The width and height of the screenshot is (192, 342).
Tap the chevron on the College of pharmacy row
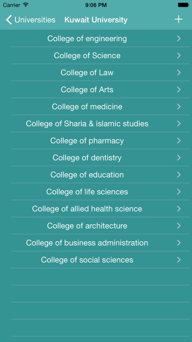pos(179,141)
